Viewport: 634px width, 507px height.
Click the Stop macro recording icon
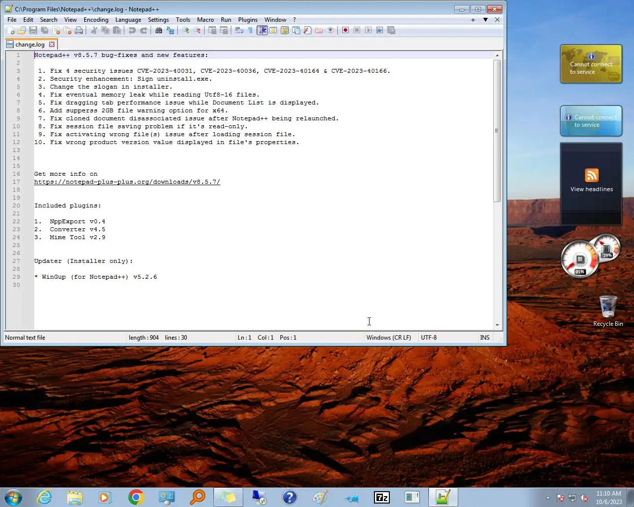click(x=357, y=30)
